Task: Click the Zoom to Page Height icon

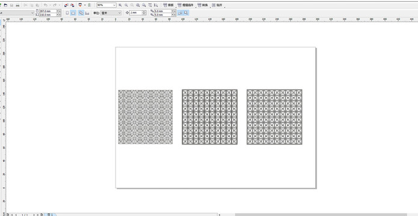Action: point(156,5)
